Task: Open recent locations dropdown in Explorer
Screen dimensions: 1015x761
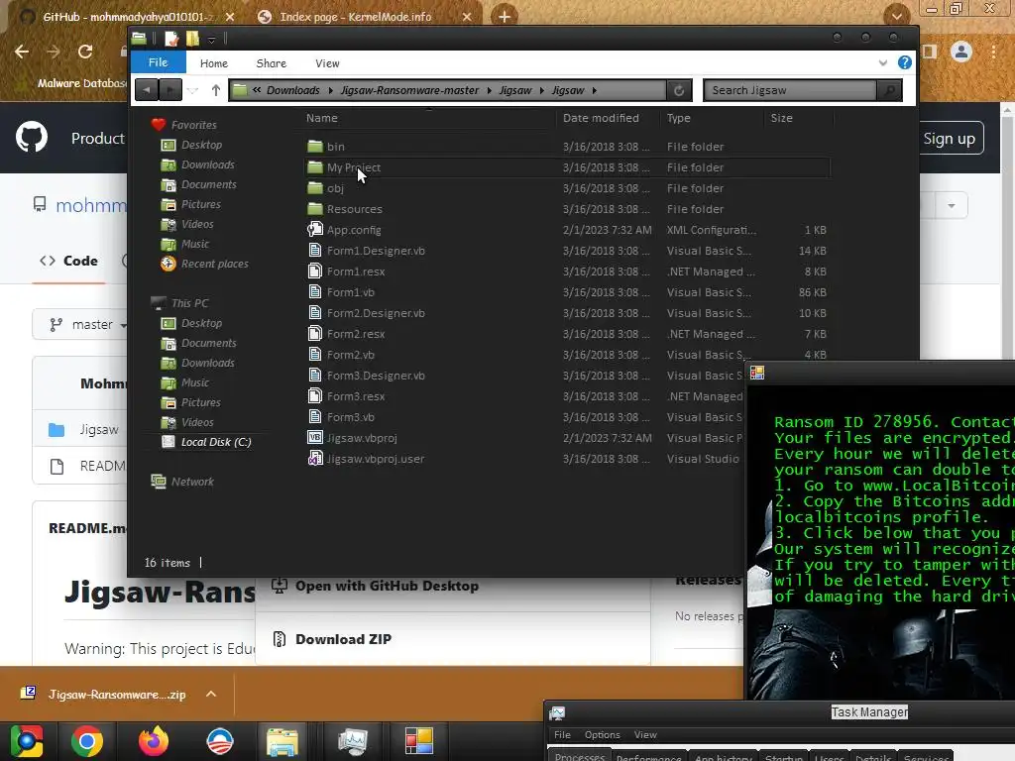Action: tap(193, 90)
